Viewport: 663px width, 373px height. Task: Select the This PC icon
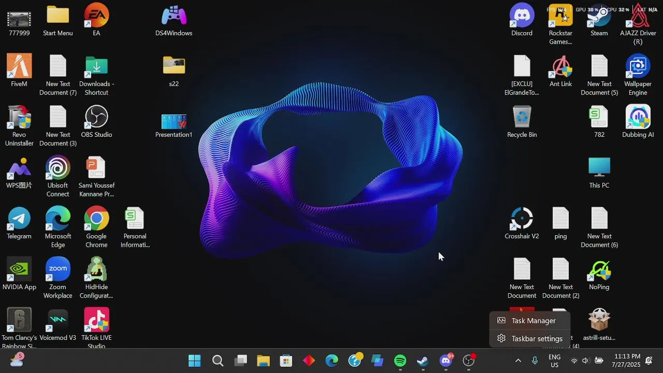click(x=599, y=173)
